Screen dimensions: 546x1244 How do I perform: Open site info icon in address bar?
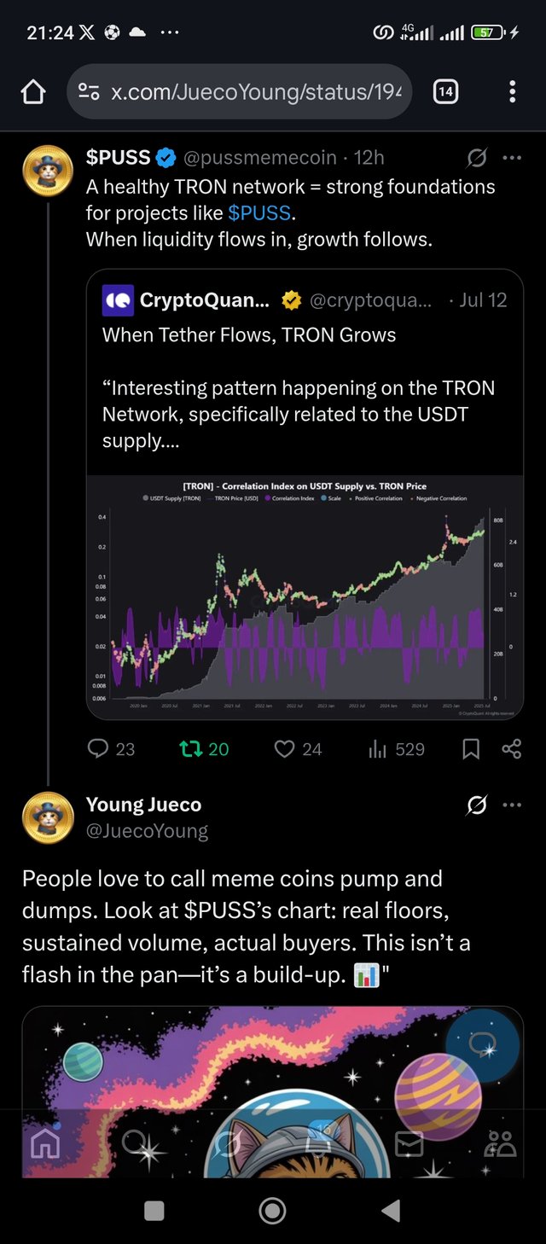click(x=88, y=91)
